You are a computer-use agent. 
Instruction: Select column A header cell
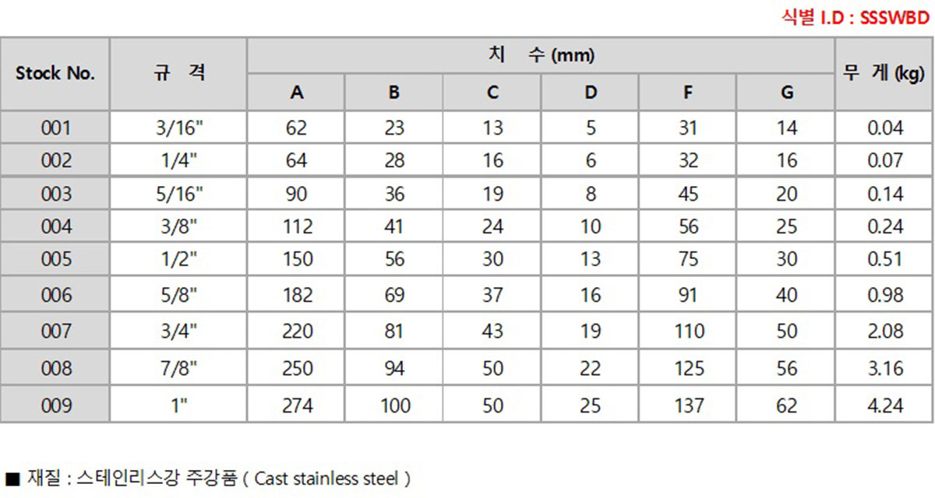click(296, 93)
